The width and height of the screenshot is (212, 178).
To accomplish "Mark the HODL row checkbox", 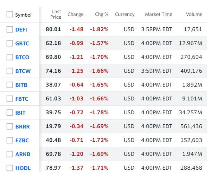I will [x=9, y=168].
